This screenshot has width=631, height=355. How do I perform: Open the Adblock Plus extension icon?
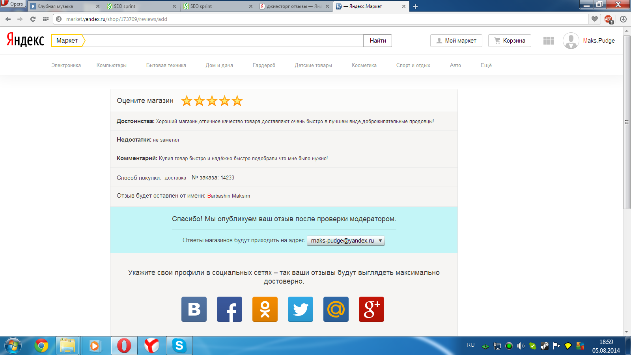click(x=609, y=19)
